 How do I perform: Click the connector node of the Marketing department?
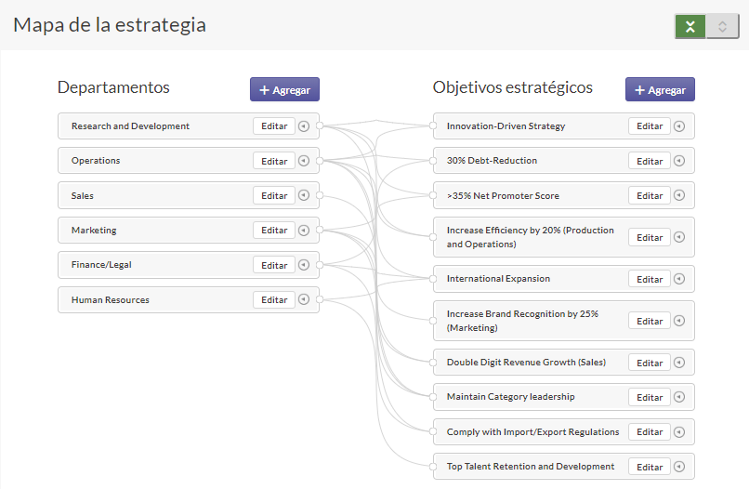pos(319,231)
